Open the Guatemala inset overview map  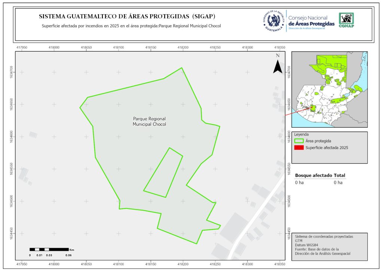pyautogui.click(x=329, y=89)
